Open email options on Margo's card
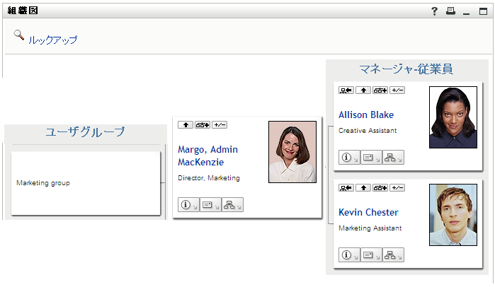The width and height of the screenshot is (495, 287). (x=210, y=205)
